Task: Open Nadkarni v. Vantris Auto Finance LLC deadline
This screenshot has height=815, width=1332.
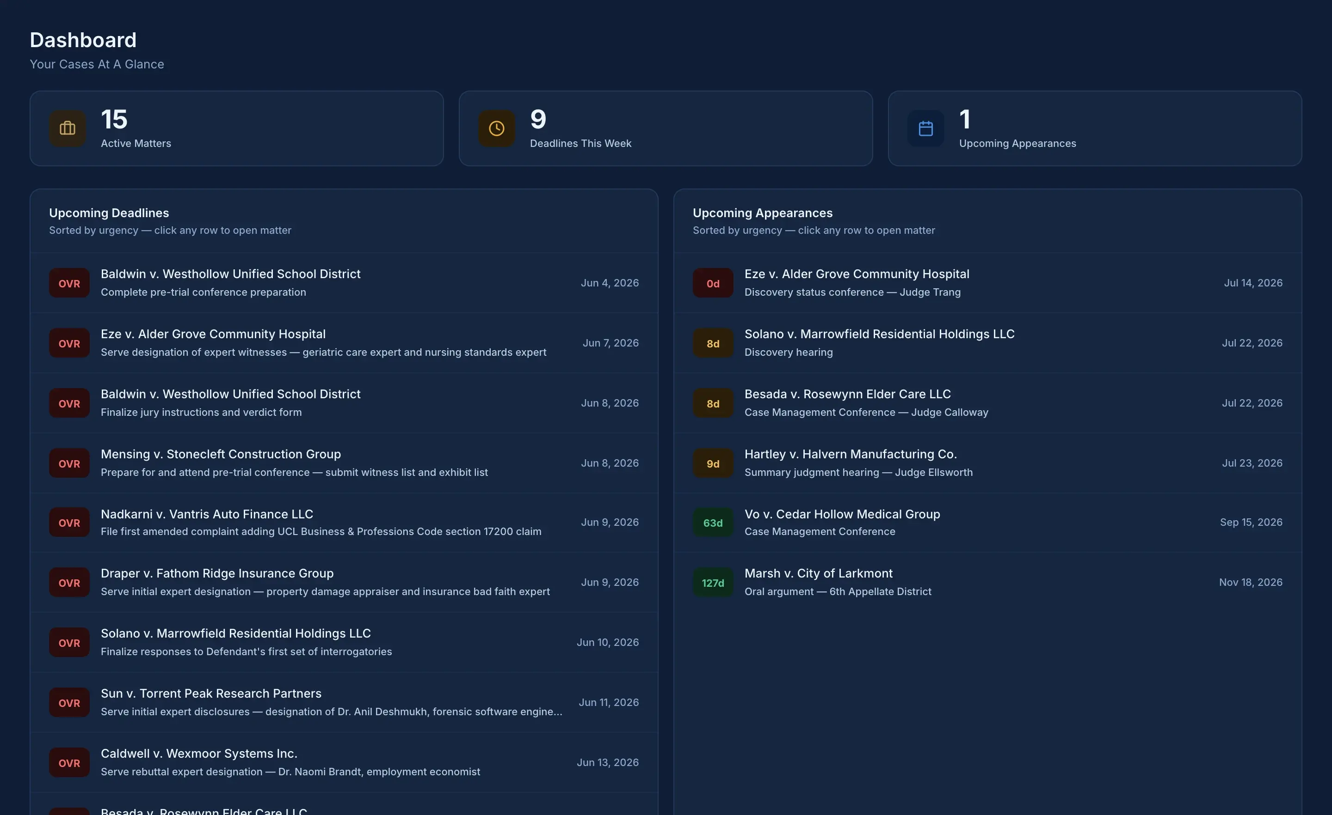Action: click(344, 522)
